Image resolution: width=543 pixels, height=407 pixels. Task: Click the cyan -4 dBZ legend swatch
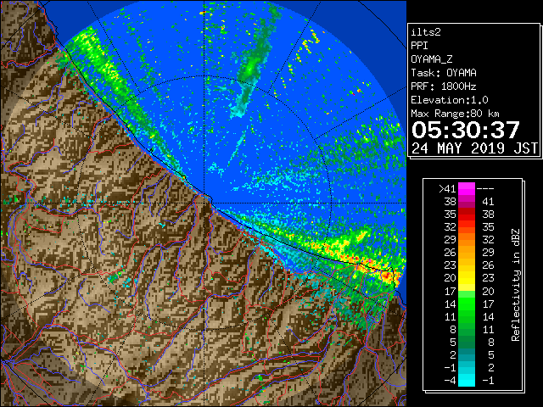coord(467,380)
